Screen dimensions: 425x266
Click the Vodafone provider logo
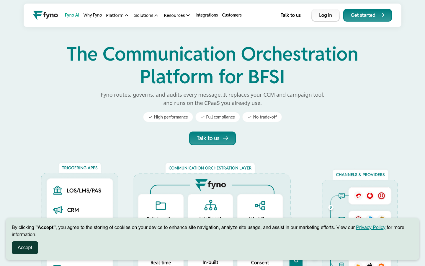coord(370,196)
